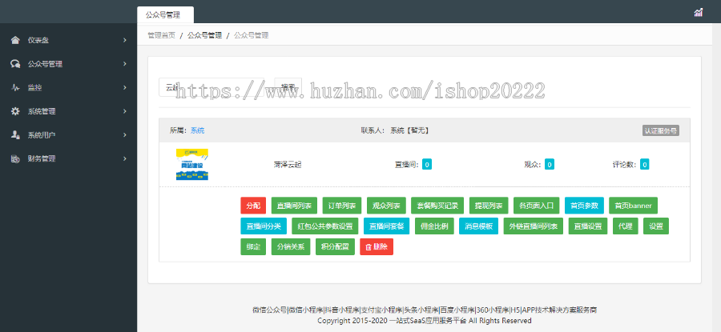Click the blue 直播间分类 button

point(264,226)
